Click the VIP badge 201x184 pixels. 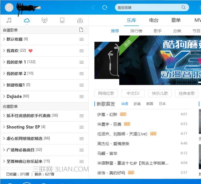pos(38,8)
